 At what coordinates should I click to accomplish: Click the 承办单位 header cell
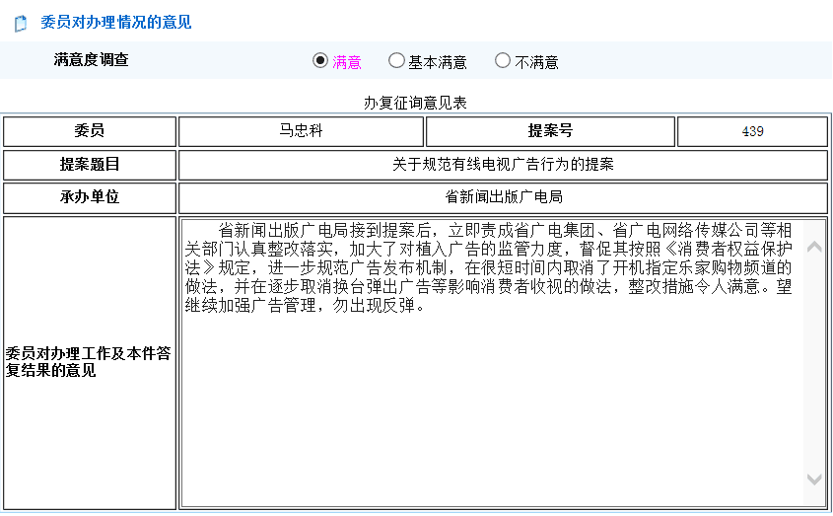point(90,198)
